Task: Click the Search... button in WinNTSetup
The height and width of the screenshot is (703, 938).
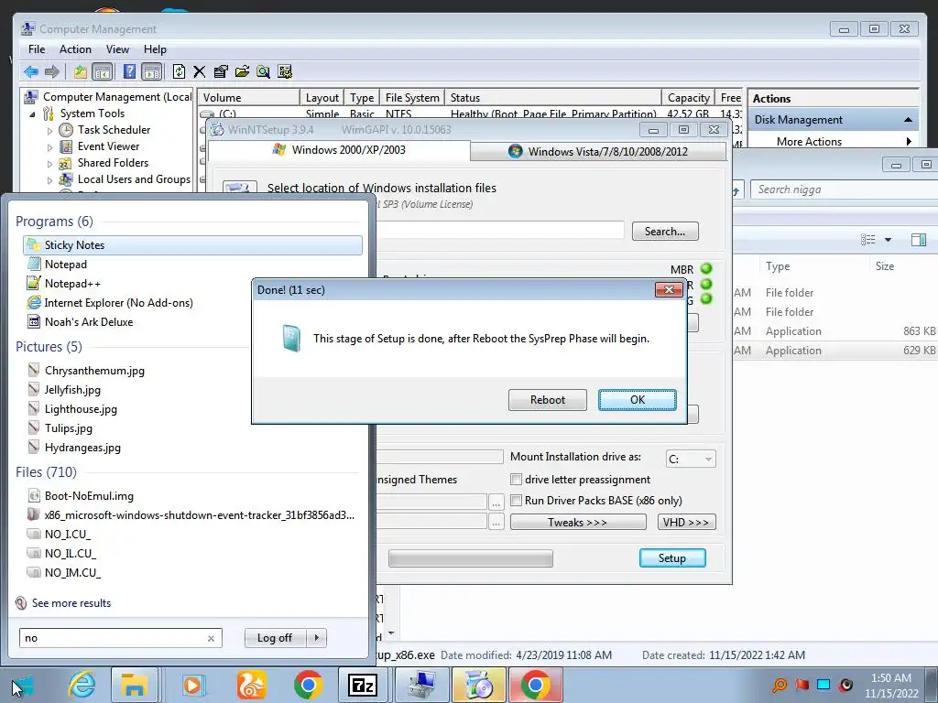Action: [x=665, y=232]
